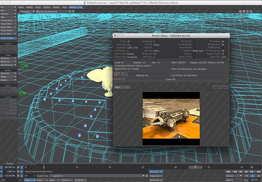Switch to the Render tab

point(56,8)
